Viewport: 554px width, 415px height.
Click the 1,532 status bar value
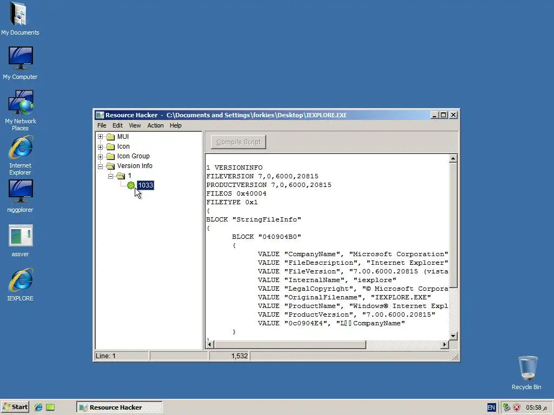pyautogui.click(x=229, y=356)
